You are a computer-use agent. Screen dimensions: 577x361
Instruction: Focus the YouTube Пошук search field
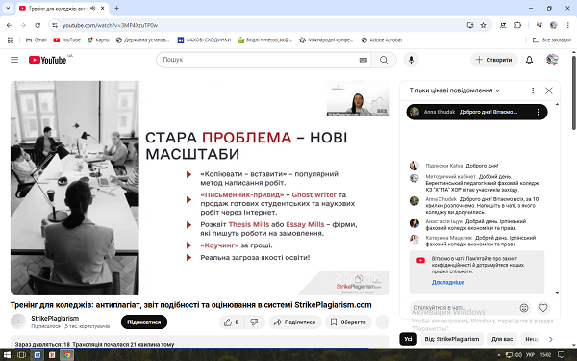coord(260,60)
